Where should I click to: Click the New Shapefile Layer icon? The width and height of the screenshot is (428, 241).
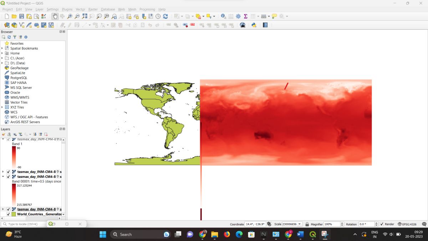point(21,25)
